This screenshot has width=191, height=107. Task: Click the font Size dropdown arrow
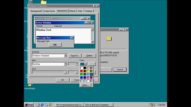76,73
